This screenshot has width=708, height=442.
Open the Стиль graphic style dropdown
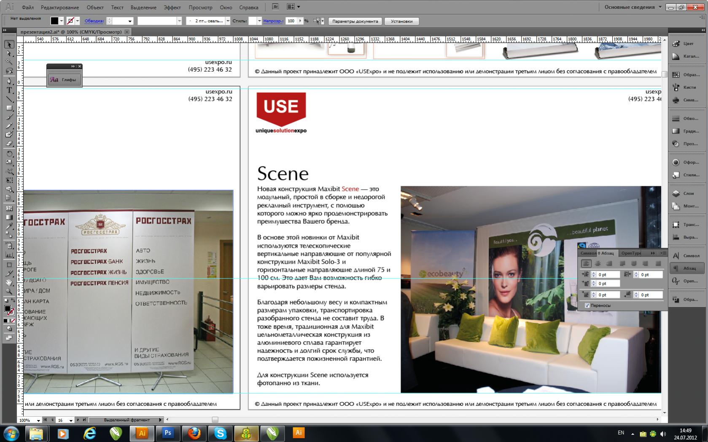(x=259, y=21)
